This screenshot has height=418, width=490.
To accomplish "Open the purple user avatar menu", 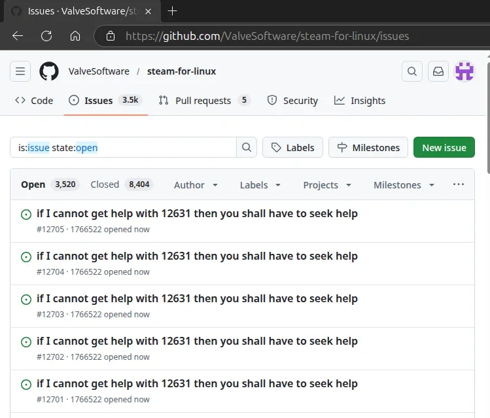I will [464, 71].
